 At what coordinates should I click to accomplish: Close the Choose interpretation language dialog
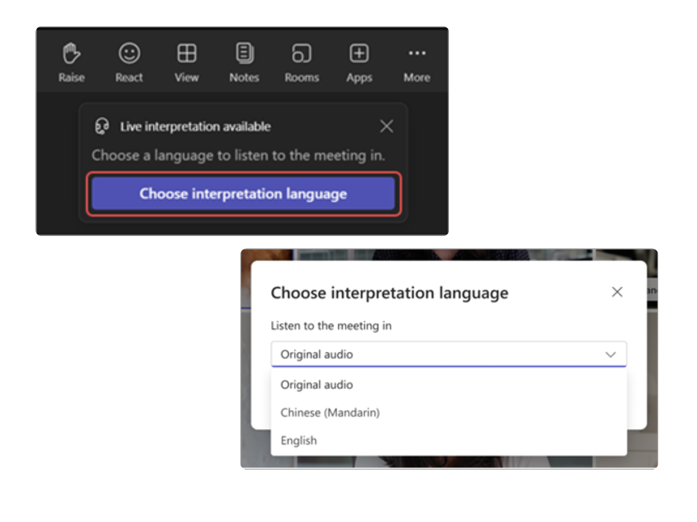tap(617, 292)
